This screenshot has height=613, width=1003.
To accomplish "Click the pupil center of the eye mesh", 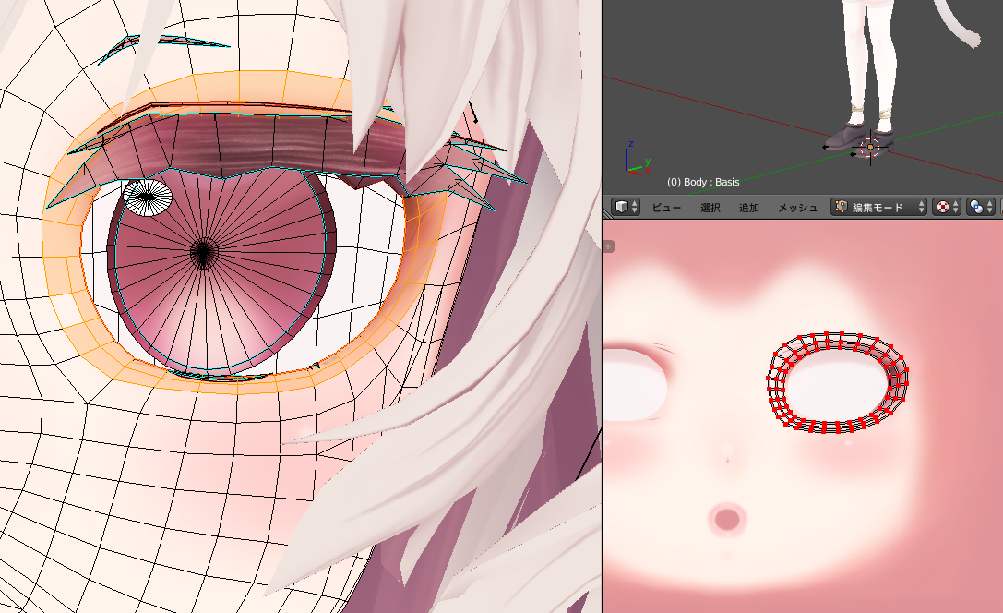I will 203,251.
